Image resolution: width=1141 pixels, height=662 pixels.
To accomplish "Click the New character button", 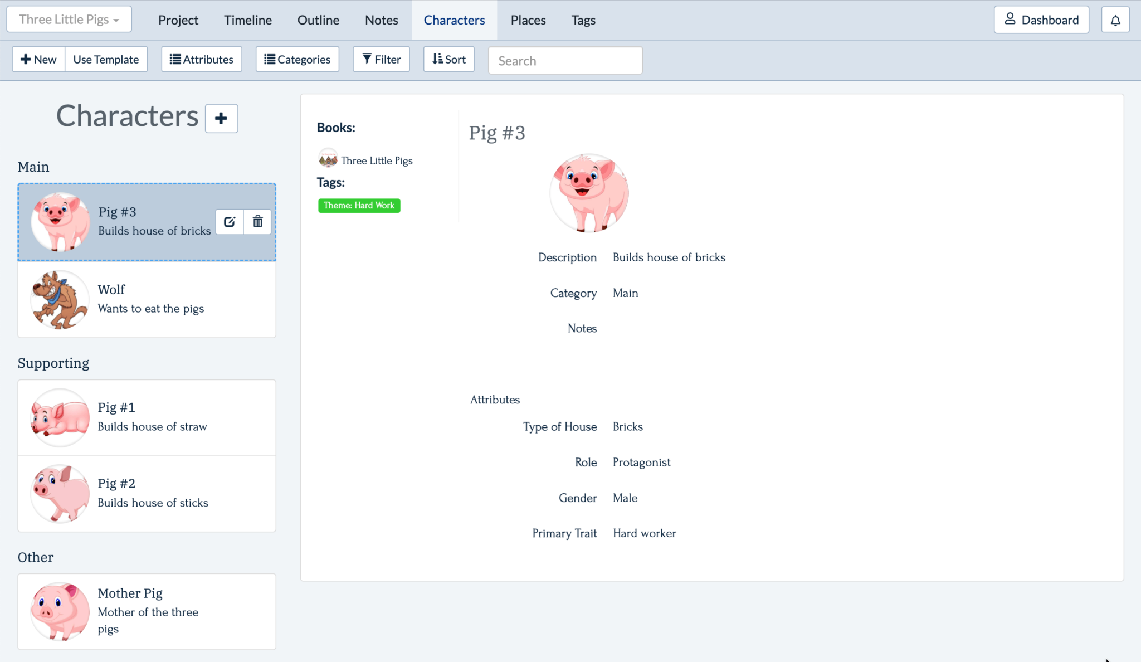I will click(x=38, y=59).
